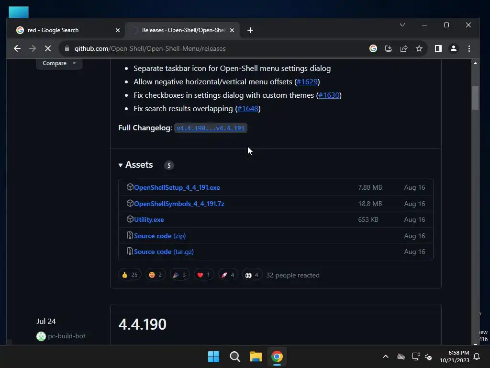Click the address bar URL

[x=150, y=48]
